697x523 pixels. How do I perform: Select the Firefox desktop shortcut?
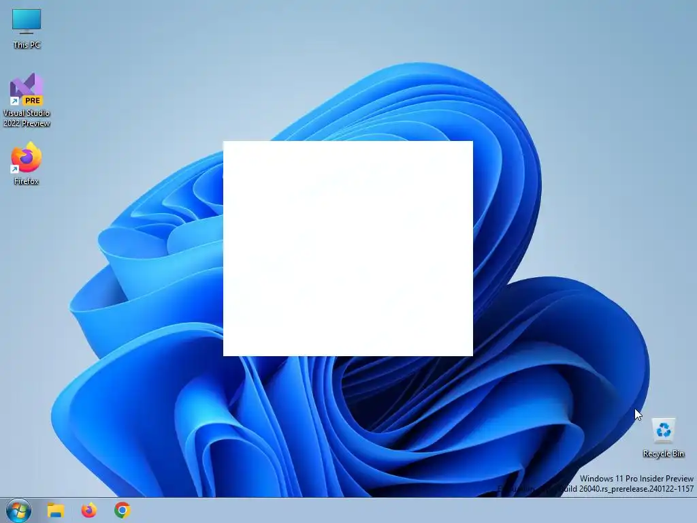[27, 163]
